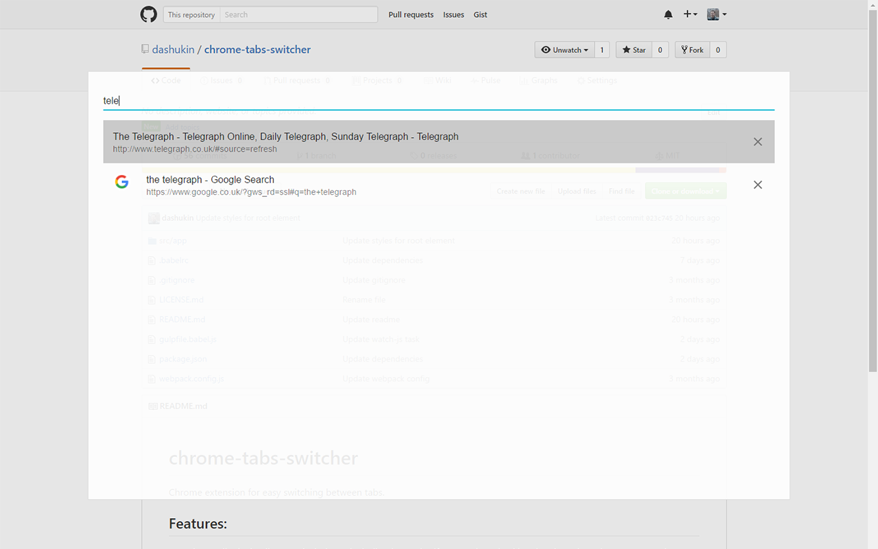Open Gist in top navigation
878x549 pixels.
point(480,14)
